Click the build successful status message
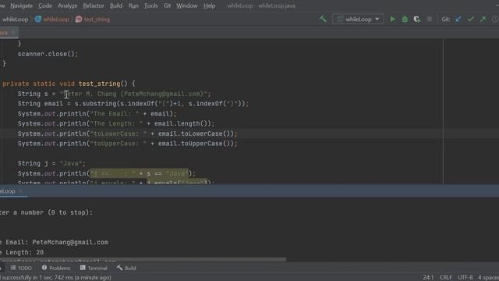This screenshot has width=499, height=281. click(x=56, y=278)
